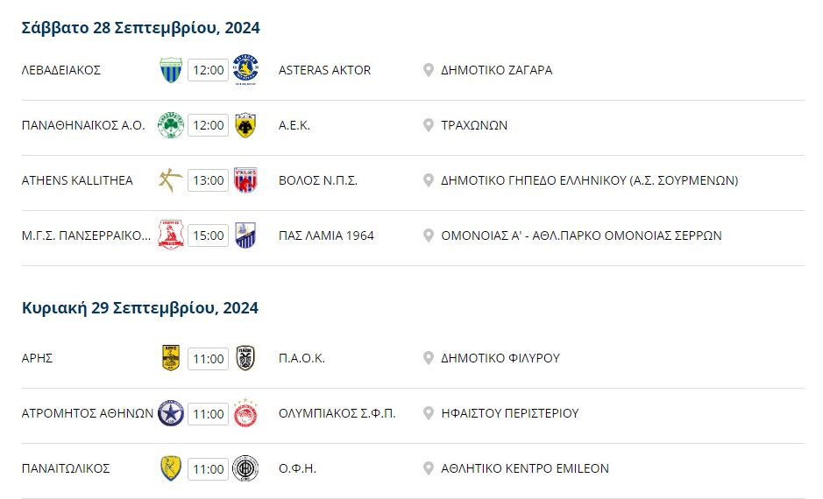Click the Asteras Aktor blue-yellow logo

click(x=245, y=70)
